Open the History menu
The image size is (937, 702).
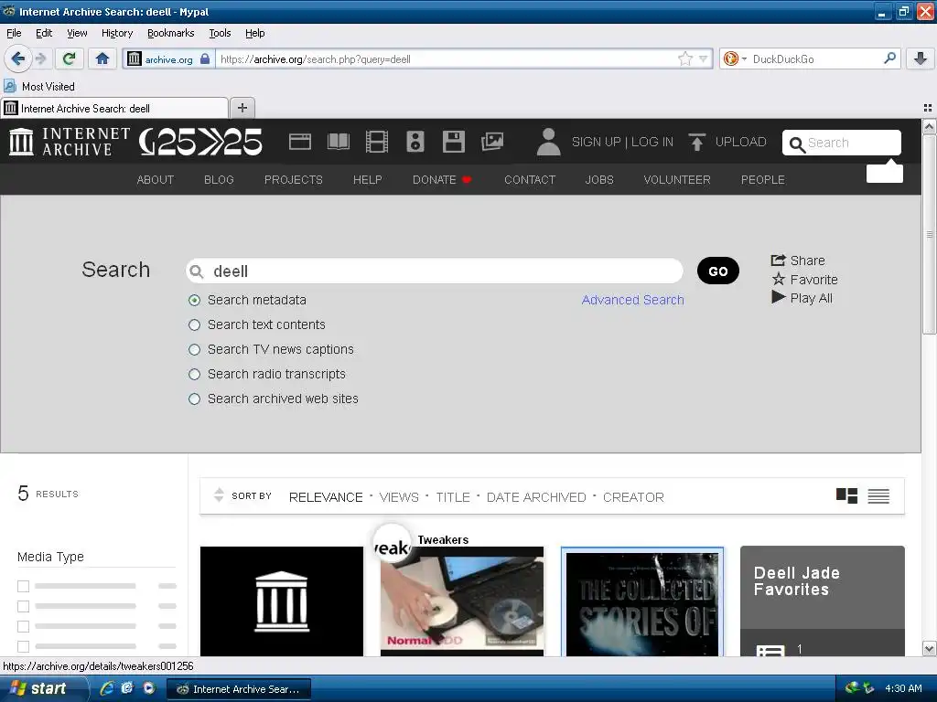[116, 33]
